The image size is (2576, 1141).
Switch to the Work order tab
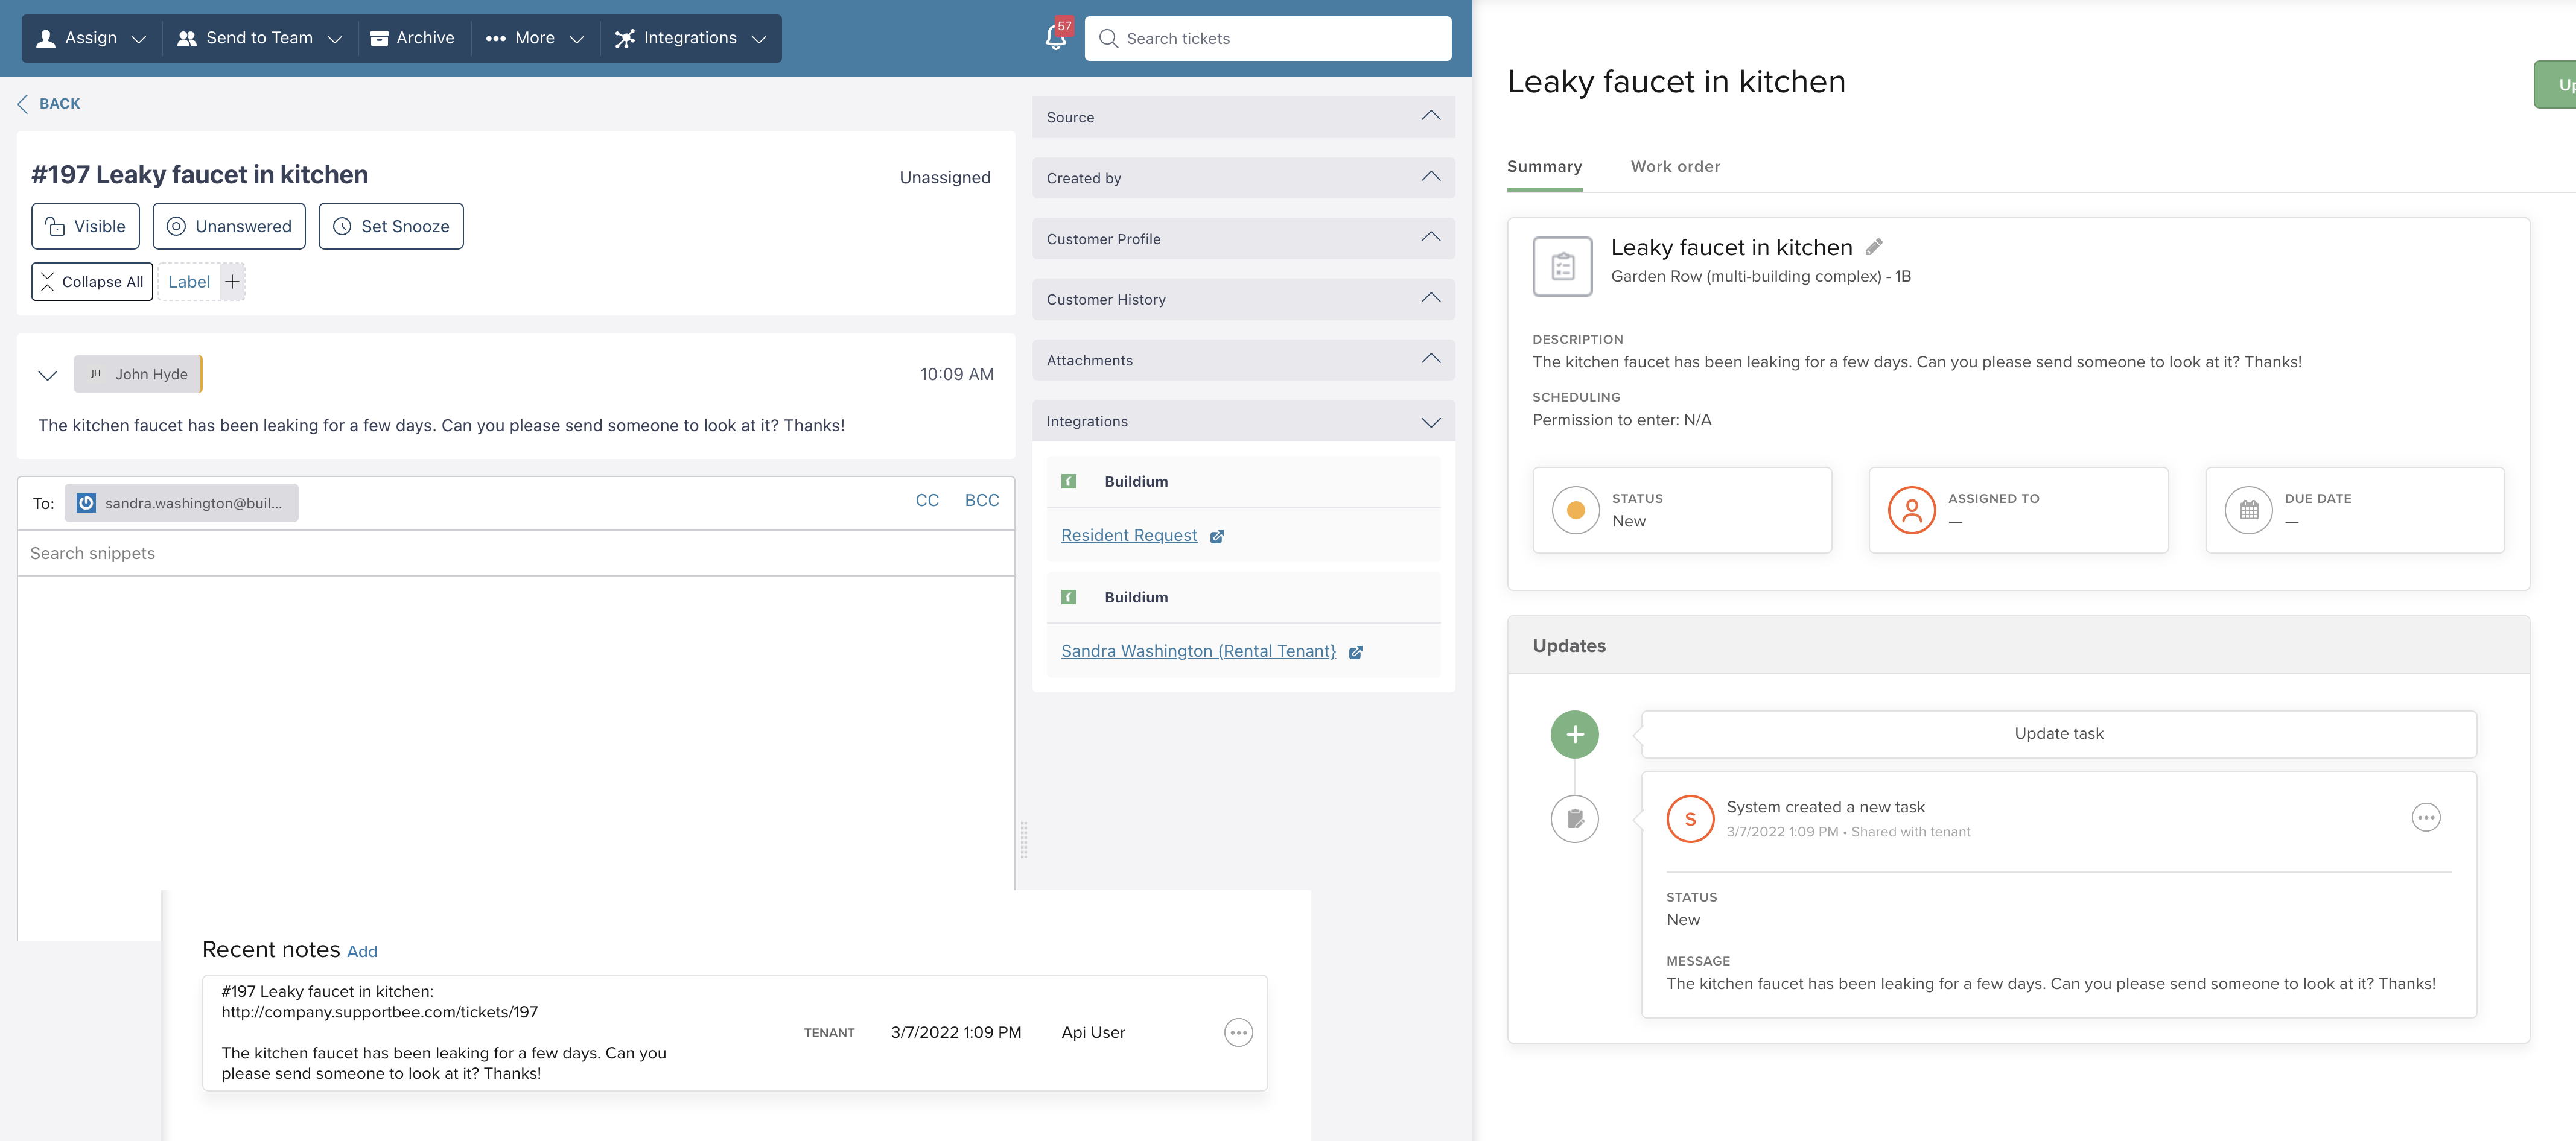tap(1676, 166)
